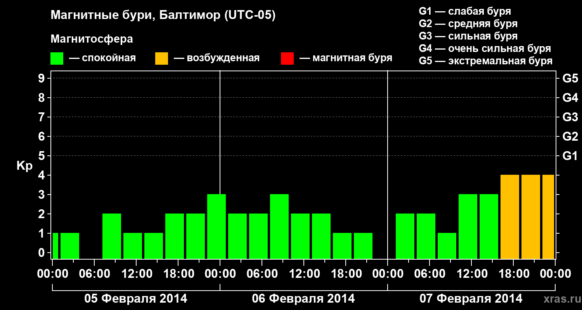
Task: Click the first orange Kp 4 bar on 07 Февраля
Action: 510,217
